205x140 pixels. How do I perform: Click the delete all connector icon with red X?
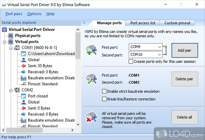tap(91, 117)
